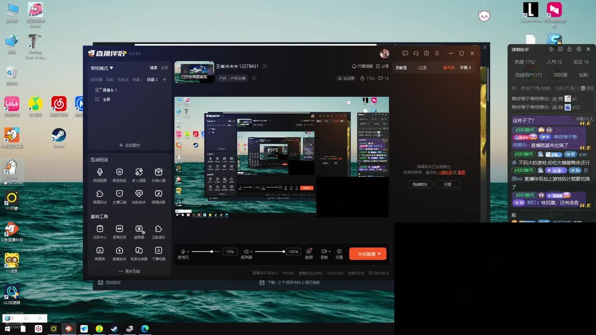The height and width of the screenshot is (335, 596).
Task: Click the 添加素材 add source button
Action: click(x=129, y=145)
